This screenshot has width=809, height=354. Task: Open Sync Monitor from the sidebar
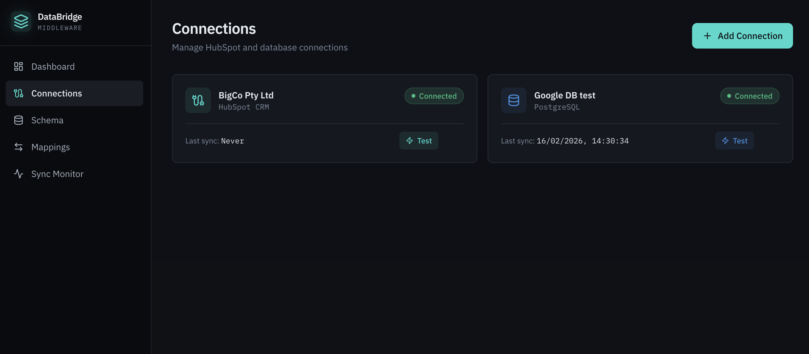pos(58,174)
